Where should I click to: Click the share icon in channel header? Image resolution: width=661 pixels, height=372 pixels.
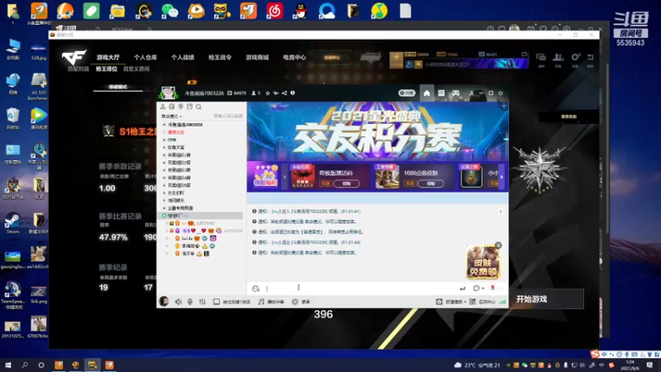(x=284, y=93)
